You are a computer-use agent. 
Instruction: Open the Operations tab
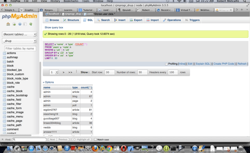tap(172, 20)
